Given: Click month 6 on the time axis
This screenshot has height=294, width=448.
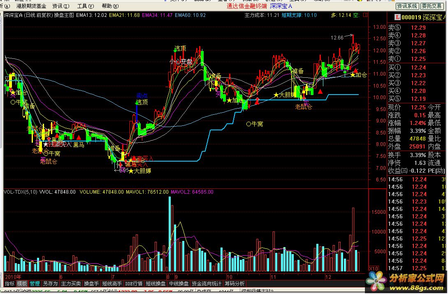Looking at the screenshot, I should point(61,277).
